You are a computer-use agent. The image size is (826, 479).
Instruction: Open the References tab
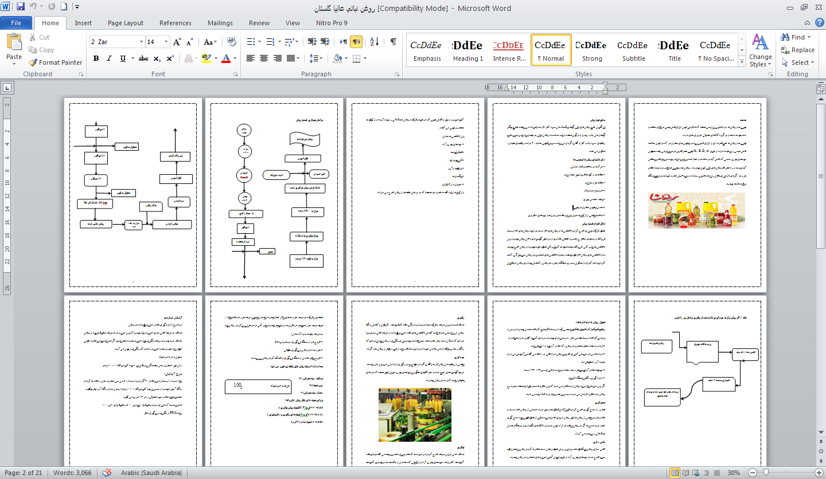176,23
